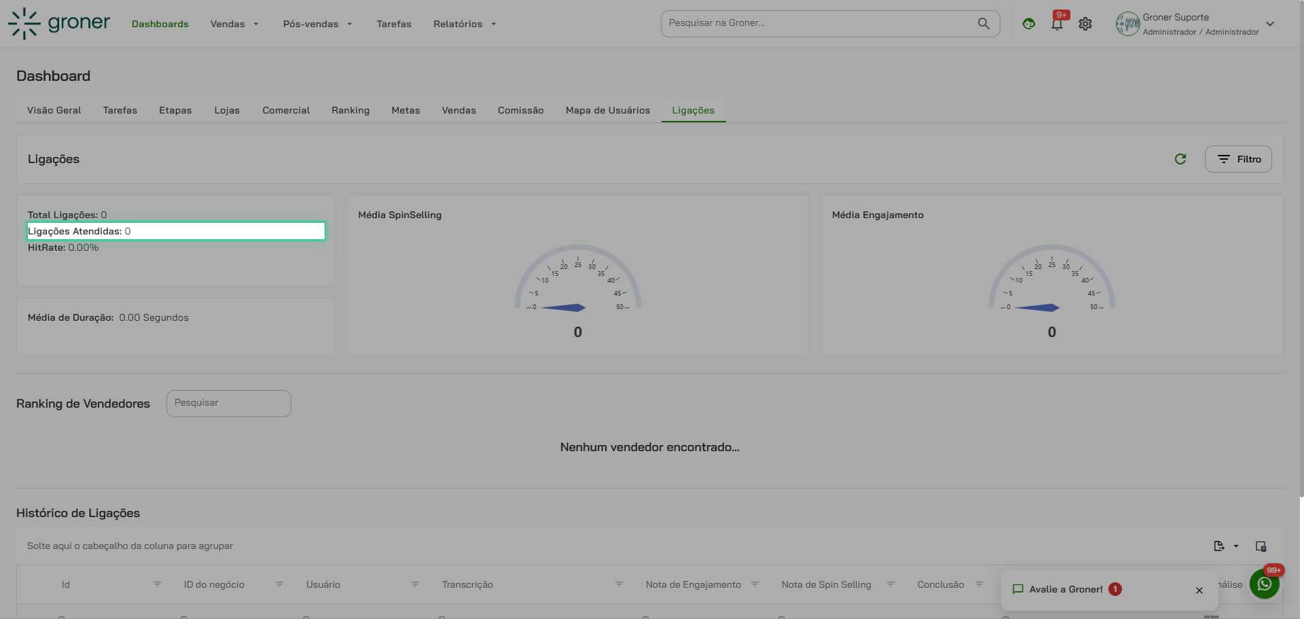Screen dimensions: 1304x619
Task: Switch to the Comissão tab
Action: coord(521,110)
